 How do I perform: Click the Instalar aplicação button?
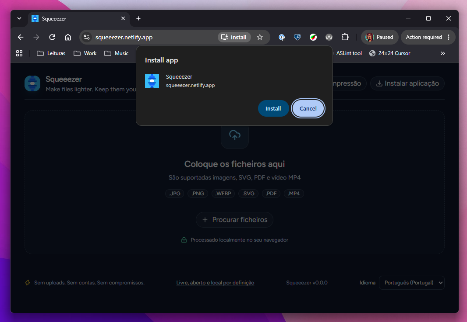(407, 83)
